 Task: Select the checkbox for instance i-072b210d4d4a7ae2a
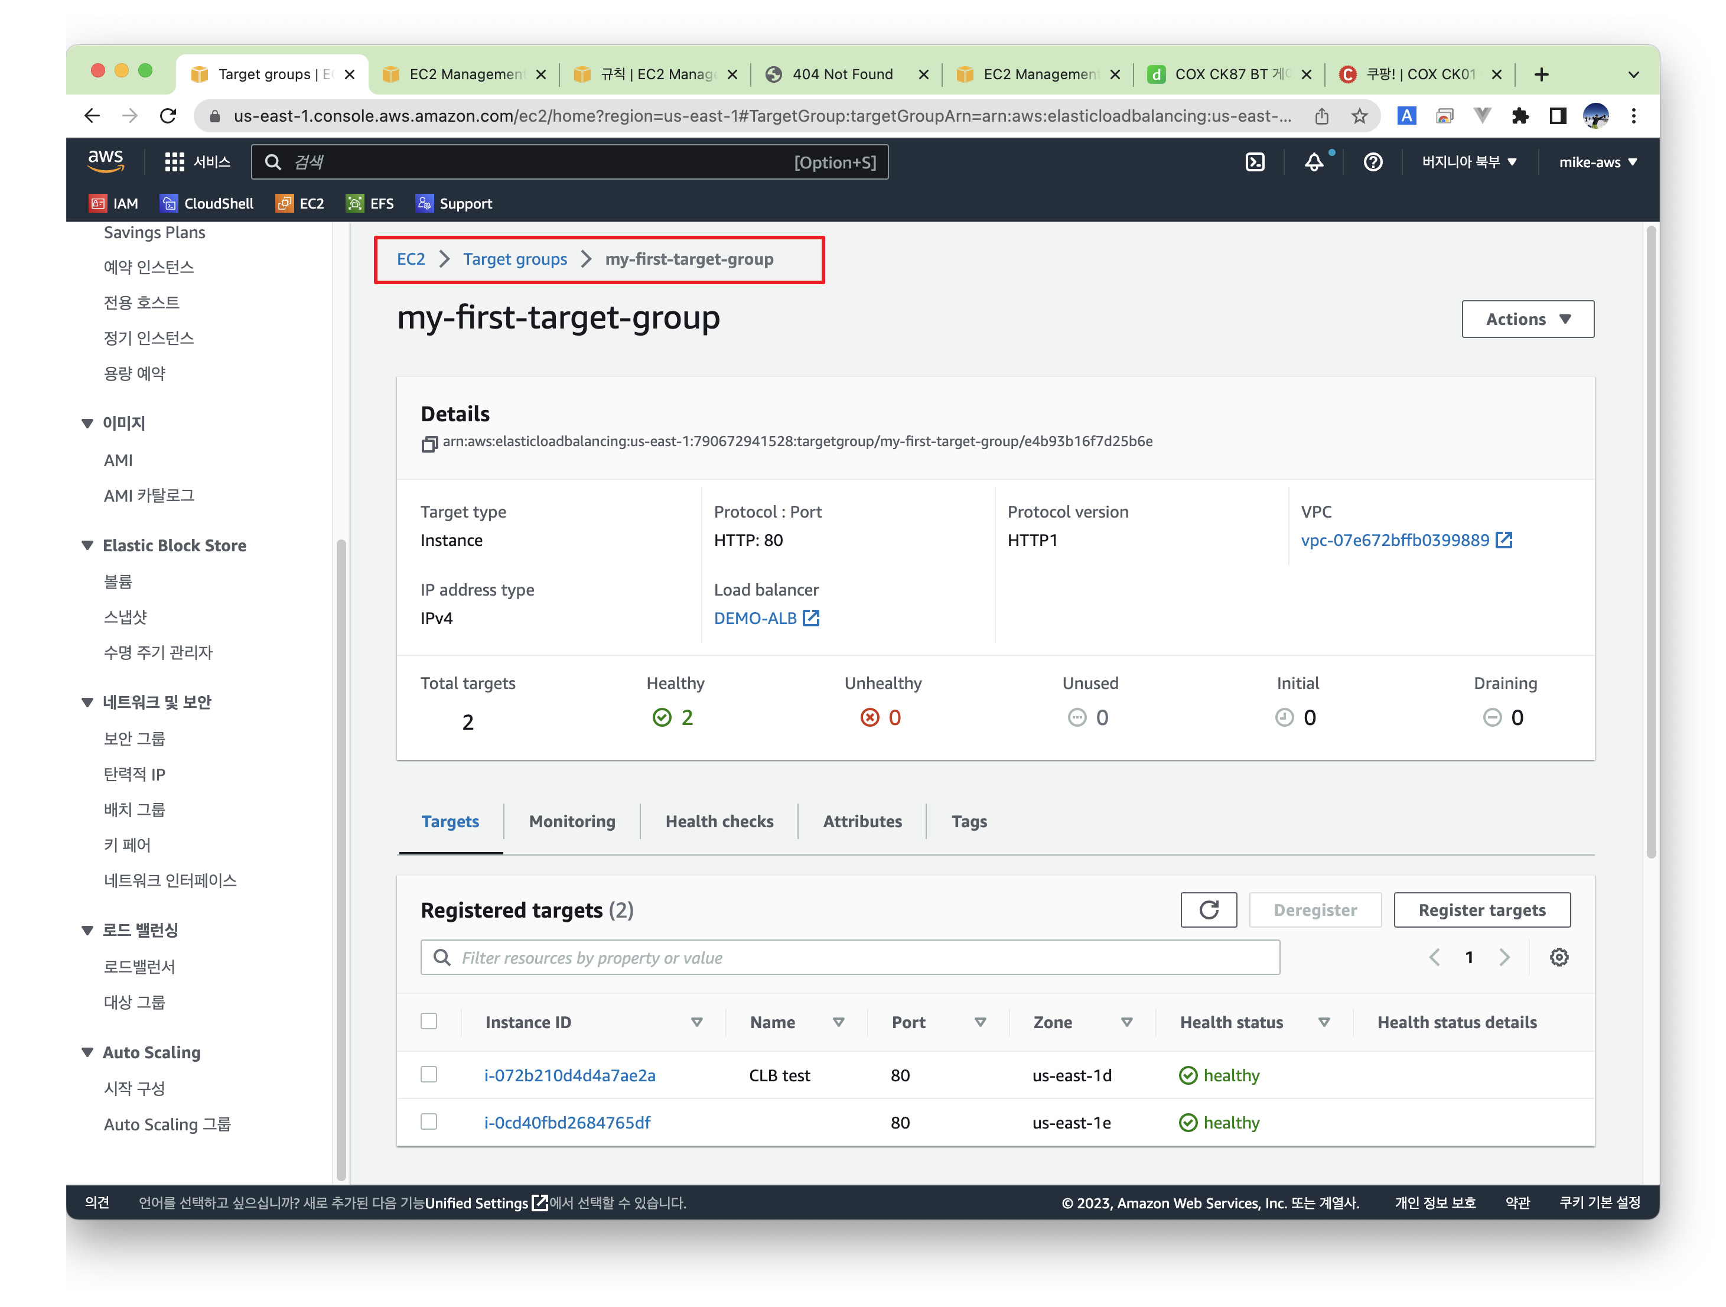429,1074
